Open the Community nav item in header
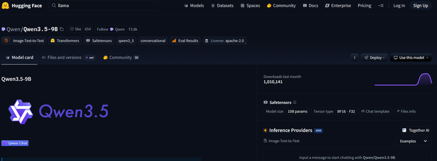 point(281,6)
